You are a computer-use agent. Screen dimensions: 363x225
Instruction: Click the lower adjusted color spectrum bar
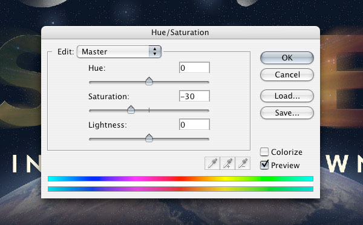[180, 189]
